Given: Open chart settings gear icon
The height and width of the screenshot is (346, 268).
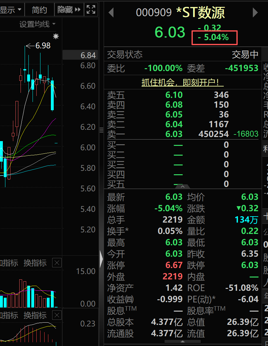Looking at the screenshot, I should (x=56, y=36).
